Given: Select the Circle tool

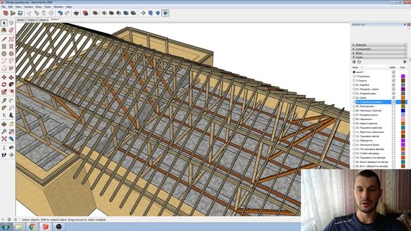Looking at the screenshot, I should tap(4, 54).
